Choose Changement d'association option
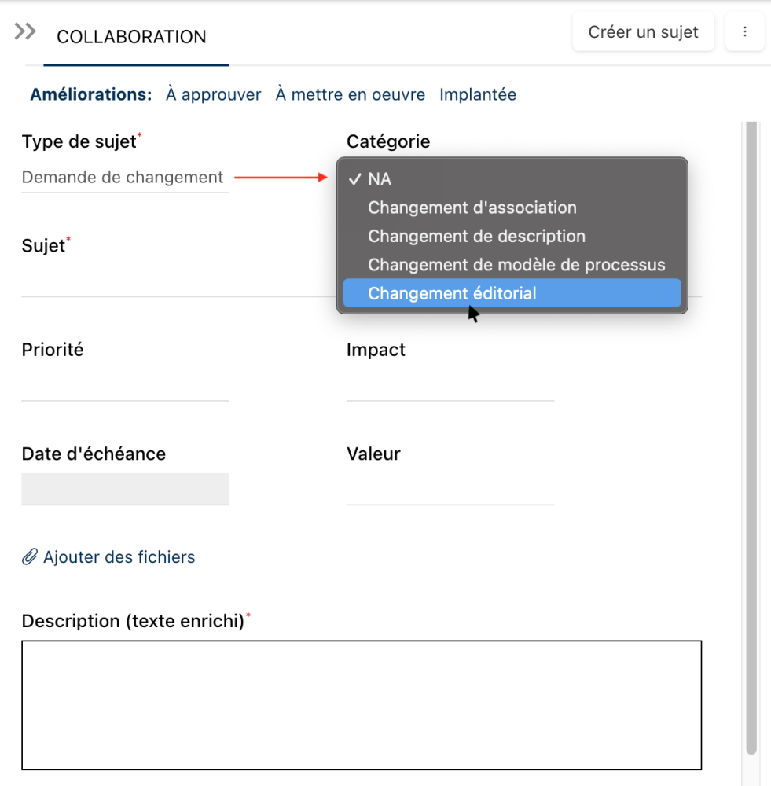 click(x=472, y=208)
